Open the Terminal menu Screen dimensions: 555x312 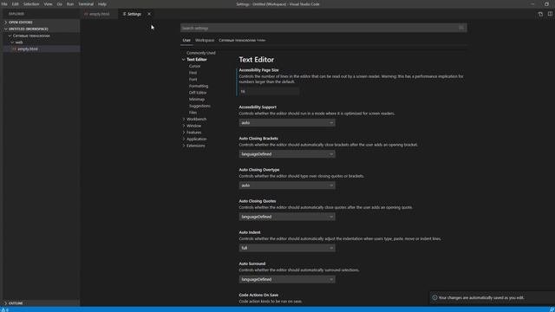pos(86,4)
